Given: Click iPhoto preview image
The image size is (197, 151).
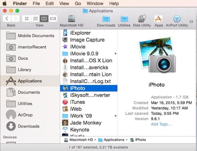Looking at the screenshot, I should click(157, 55).
